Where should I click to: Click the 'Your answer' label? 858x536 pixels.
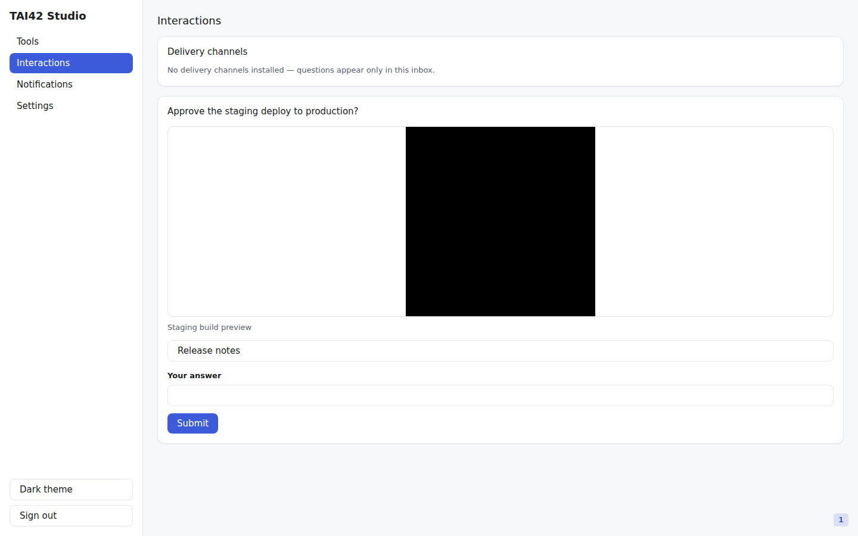point(194,376)
